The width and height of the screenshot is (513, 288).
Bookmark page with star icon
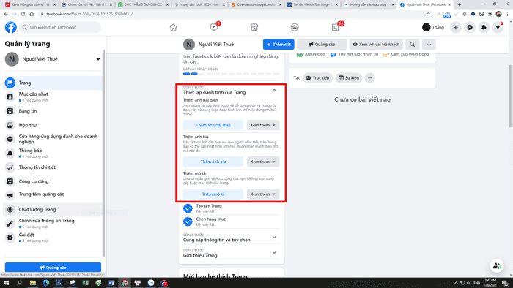[x=428, y=14]
